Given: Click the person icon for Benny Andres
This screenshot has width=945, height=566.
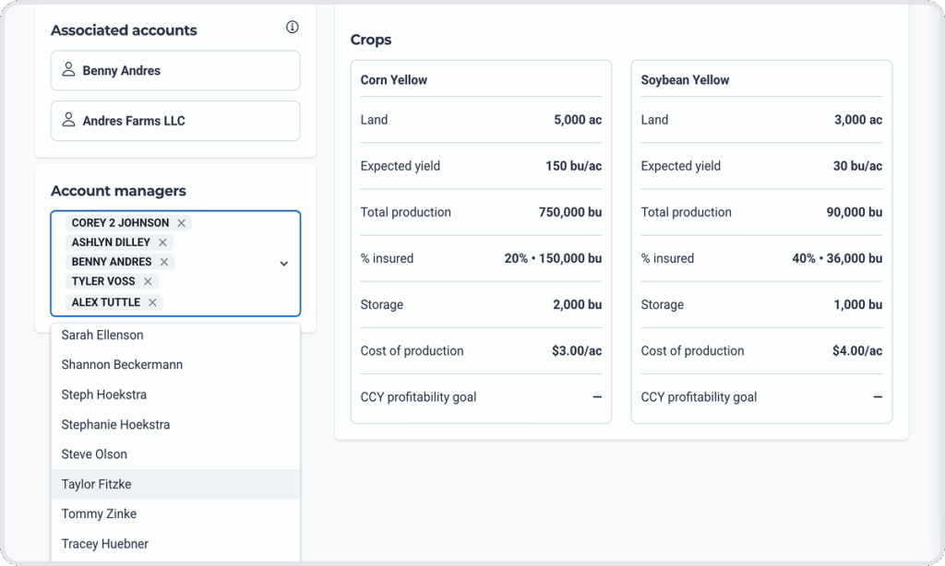Looking at the screenshot, I should pos(68,69).
